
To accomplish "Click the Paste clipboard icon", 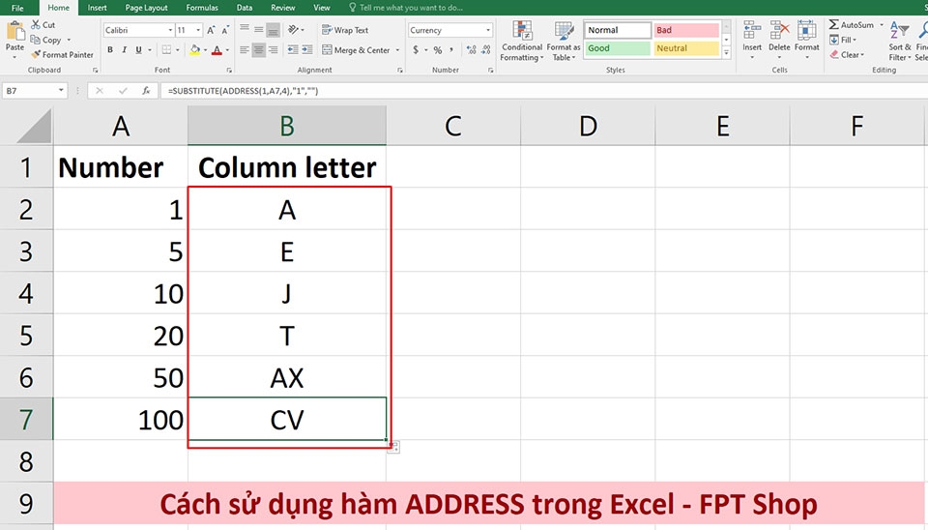I will tap(14, 31).
